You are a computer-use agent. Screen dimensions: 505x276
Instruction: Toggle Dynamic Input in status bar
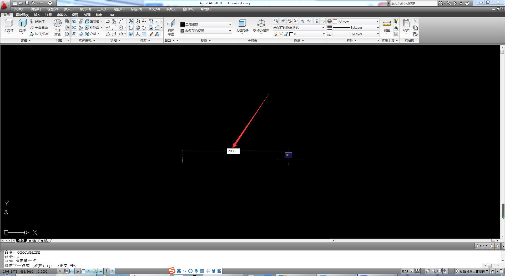[x=100, y=271]
